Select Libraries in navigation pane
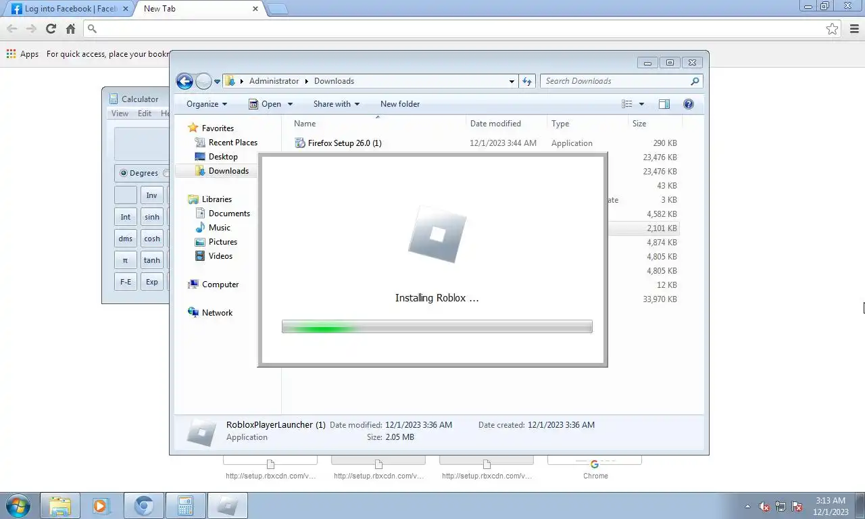This screenshot has width=865, height=519. 216,199
